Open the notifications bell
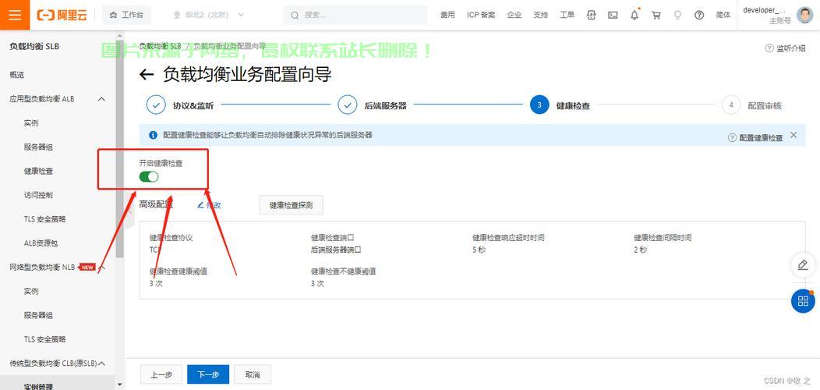820x390 pixels. 634,15
